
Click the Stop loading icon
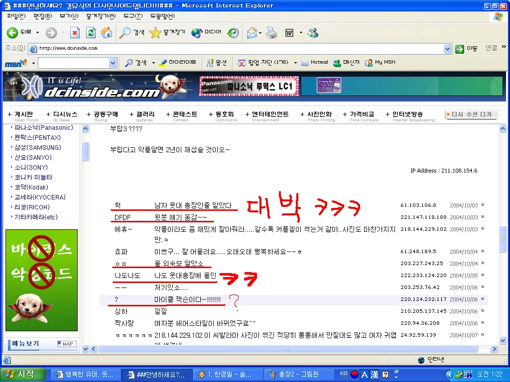click(x=75, y=33)
